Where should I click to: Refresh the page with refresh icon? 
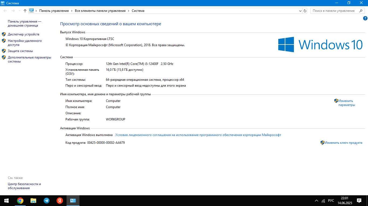pos(305,11)
